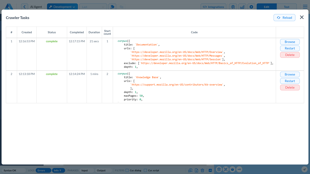
Task: Toggle the Cur. dialog filter checkbox
Action: (x=127, y=170)
